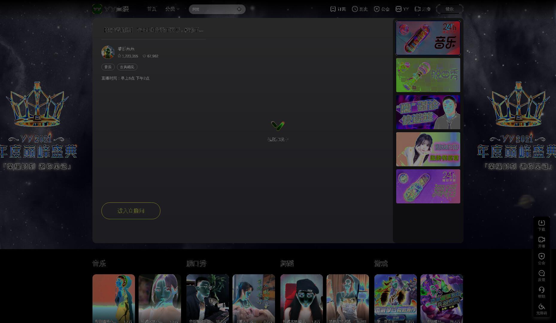Screen dimensions: 556x323
Task: Click the streamer's name next to avatar
Action: (x=126, y=49)
